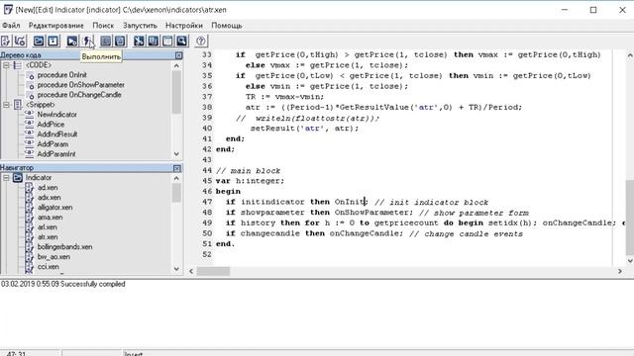Click the tools (wrench) toolbar icon

click(x=139, y=41)
